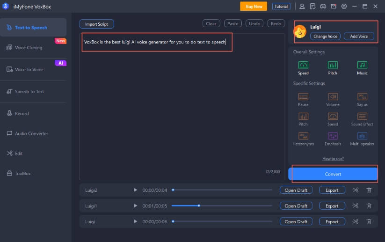The width and height of the screenshot is (385, 242).
Task: Play the Luigi1 audio
Action: pyautogui.click(x=135, y=205)
